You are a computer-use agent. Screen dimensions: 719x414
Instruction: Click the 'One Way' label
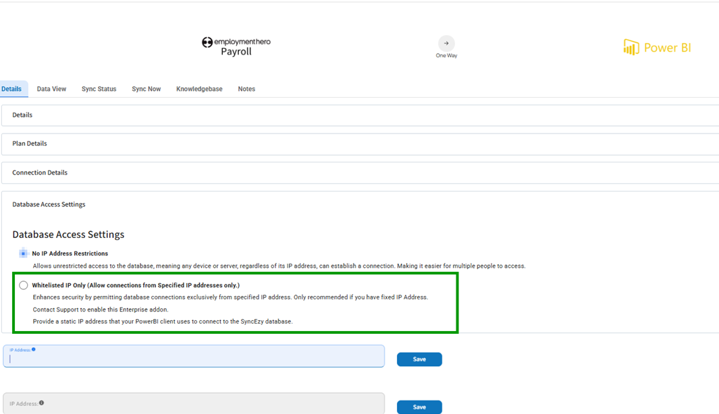pos(446,55)
